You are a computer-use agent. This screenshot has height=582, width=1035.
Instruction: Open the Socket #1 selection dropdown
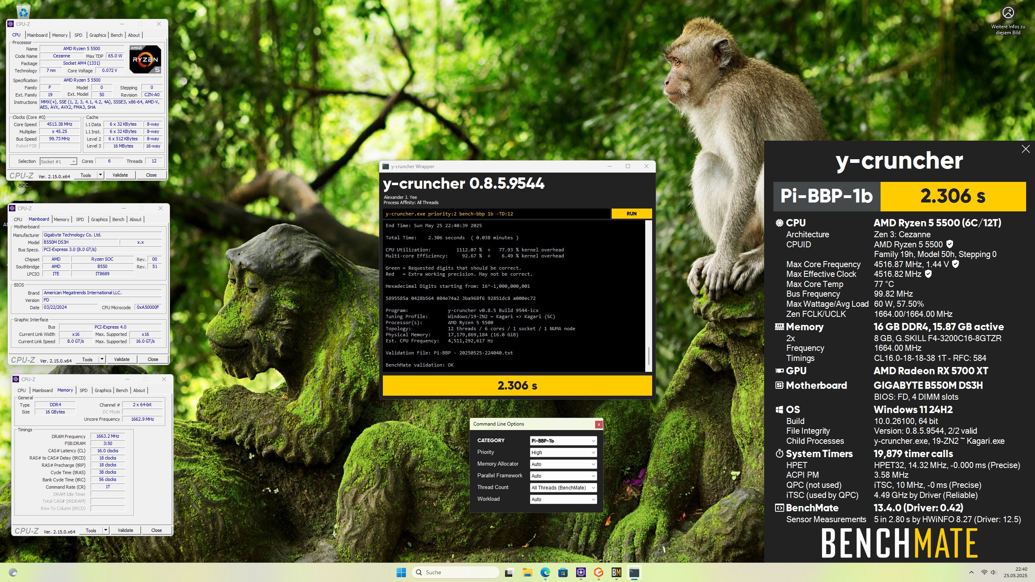tap(58, 162)
